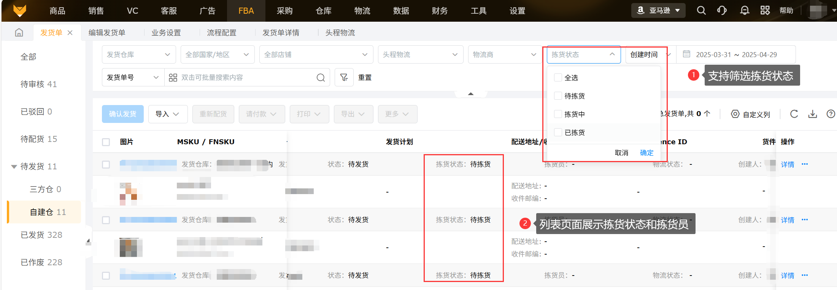
Task: Click 确定 in picking status dropdown
Action: coord(647,153)
